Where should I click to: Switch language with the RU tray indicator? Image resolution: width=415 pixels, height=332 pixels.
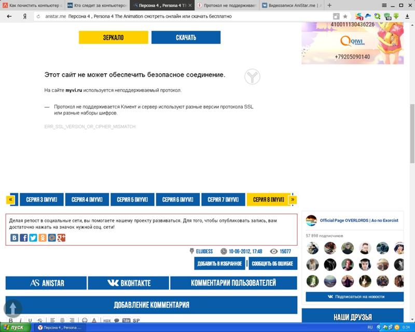pyautogui.click(x=370, y=327)
